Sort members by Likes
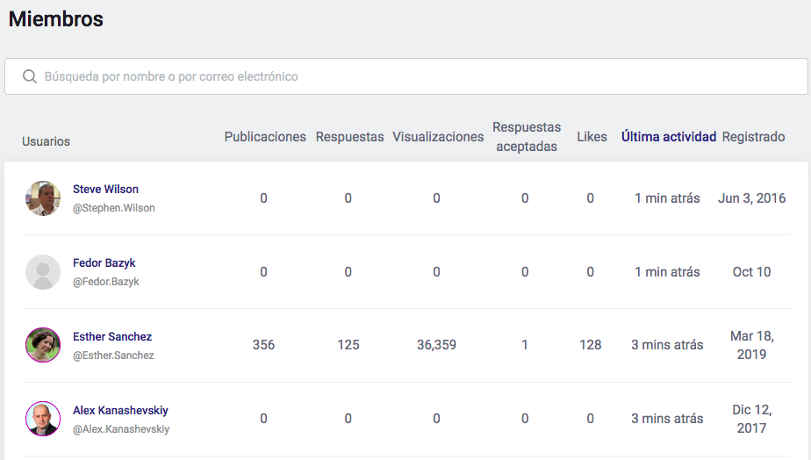 [x=592, y=137]
